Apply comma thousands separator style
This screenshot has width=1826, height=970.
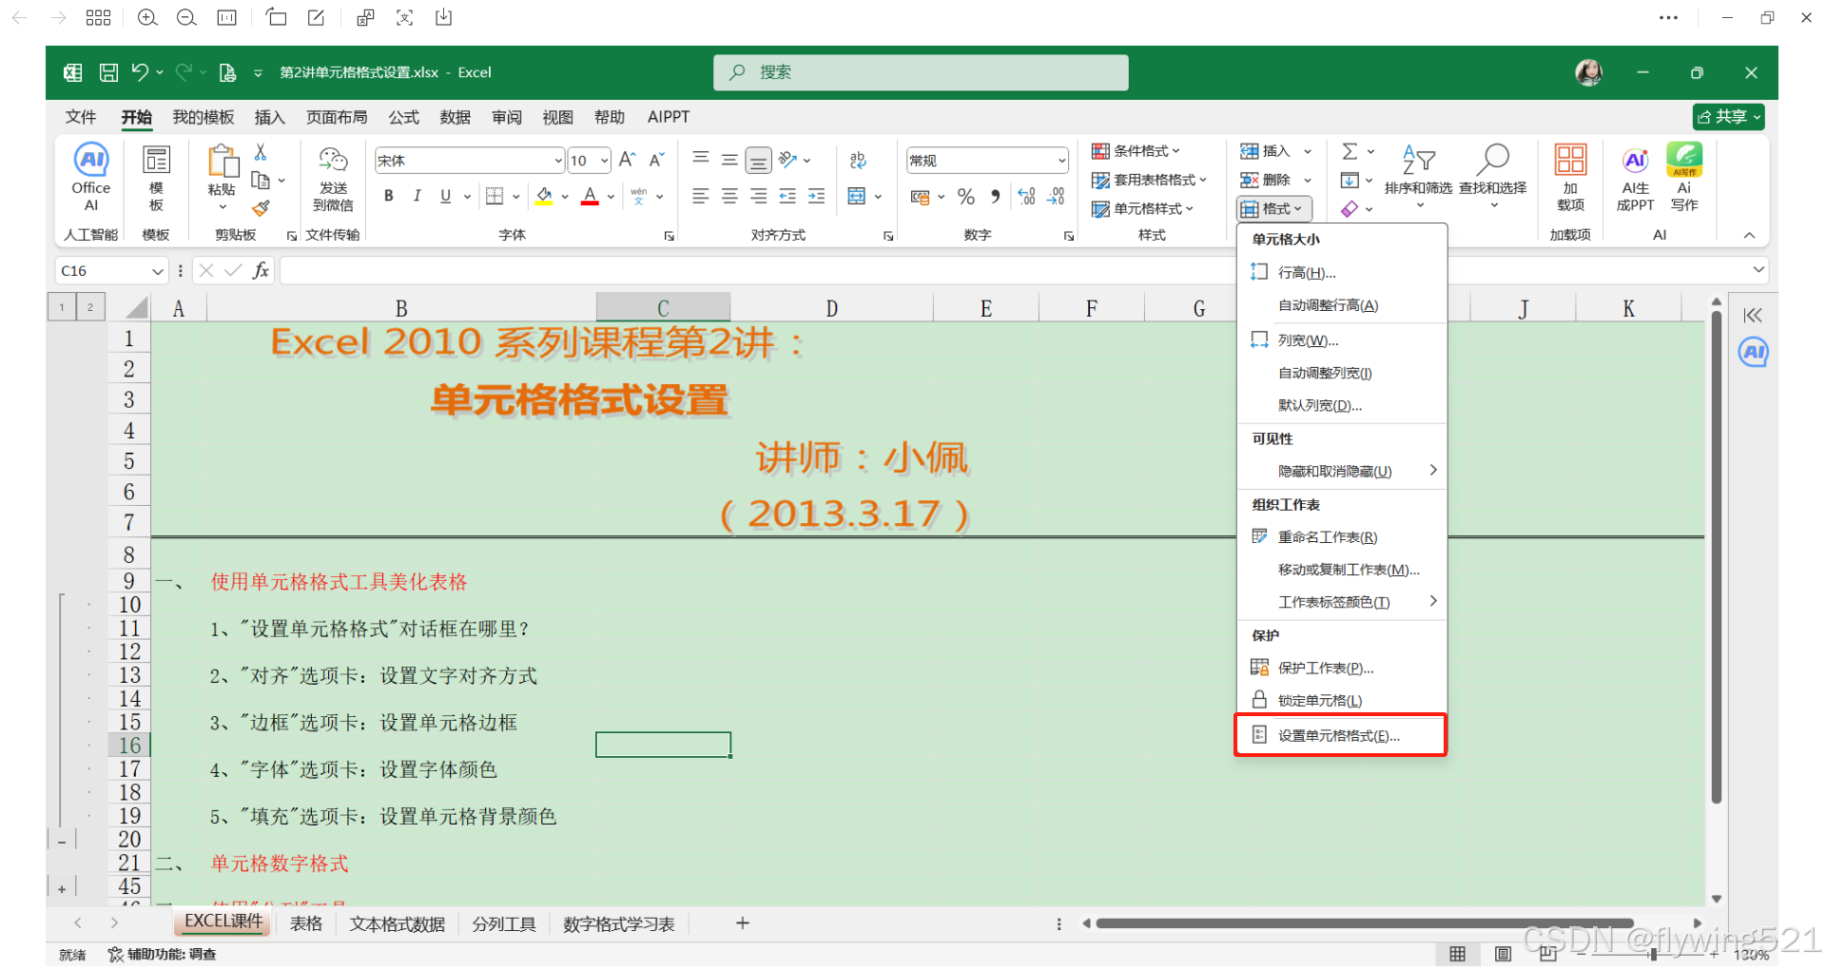[x=995, y=196]
